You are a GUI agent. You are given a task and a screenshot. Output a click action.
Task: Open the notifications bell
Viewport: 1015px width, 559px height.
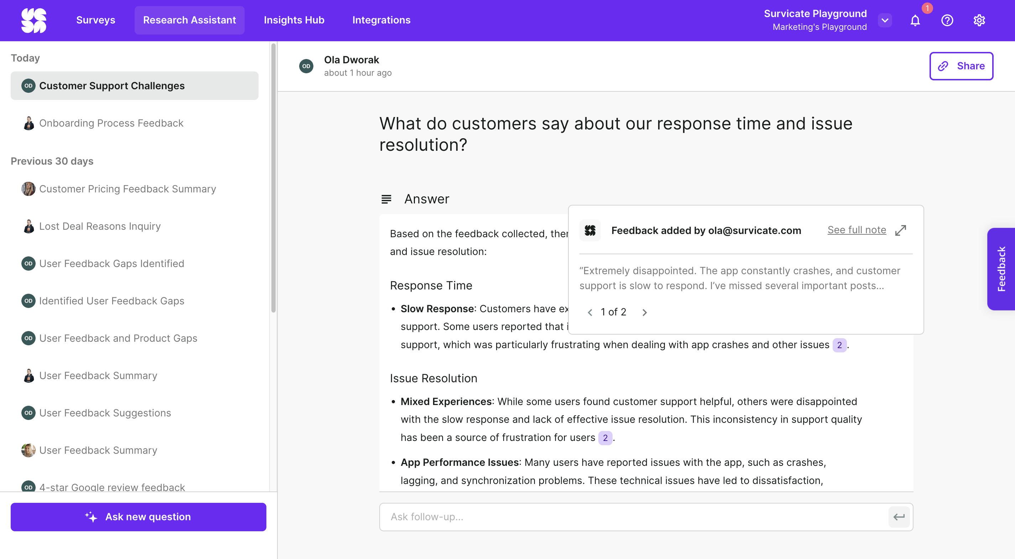pos(915,20)
